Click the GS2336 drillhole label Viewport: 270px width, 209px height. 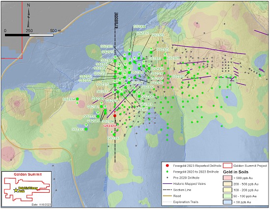[x=108, y=121]
